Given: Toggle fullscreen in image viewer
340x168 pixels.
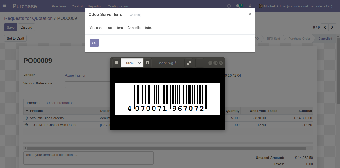Looking at the screenshot, I should (189, 63).
